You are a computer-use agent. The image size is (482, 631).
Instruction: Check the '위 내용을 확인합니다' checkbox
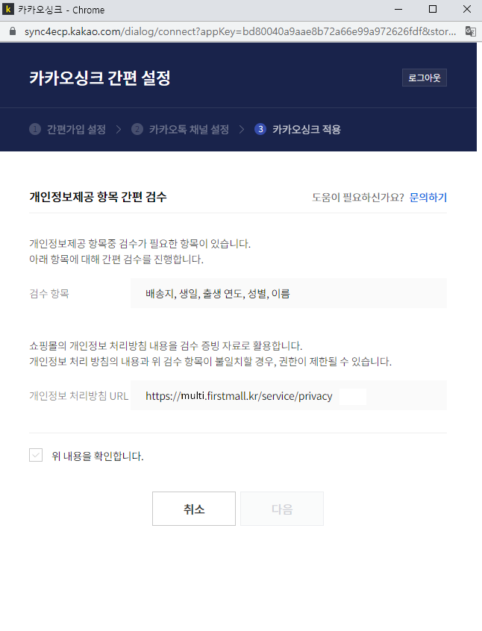36,455
